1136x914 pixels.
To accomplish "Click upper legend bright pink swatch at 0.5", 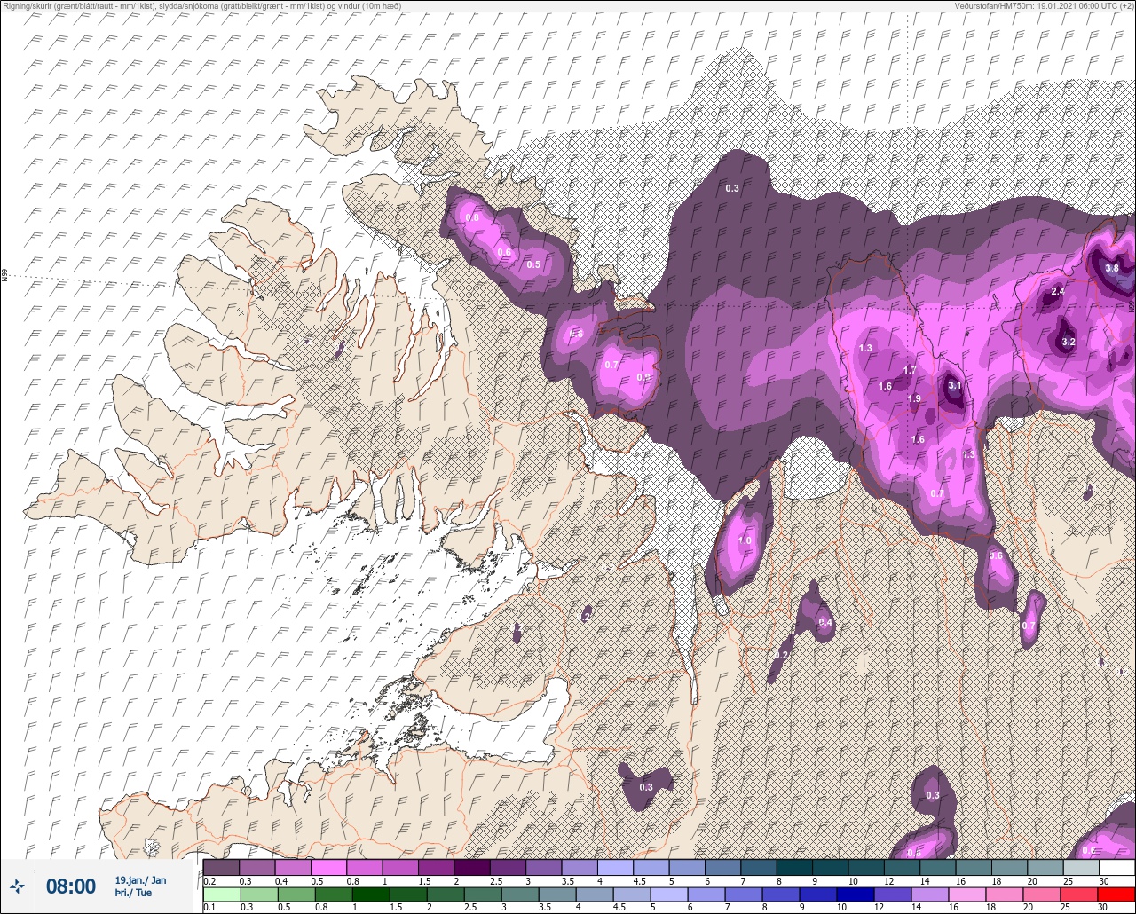I will click(328, 867).
